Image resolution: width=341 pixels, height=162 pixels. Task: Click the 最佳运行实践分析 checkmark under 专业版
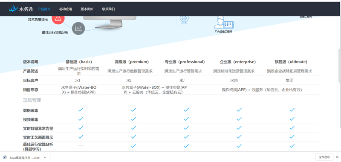click(x=186, y=146)
